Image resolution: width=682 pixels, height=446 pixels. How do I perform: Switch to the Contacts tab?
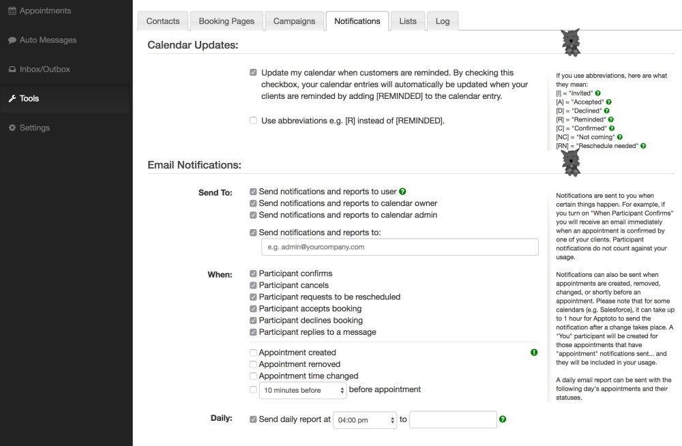click(163, 21)
